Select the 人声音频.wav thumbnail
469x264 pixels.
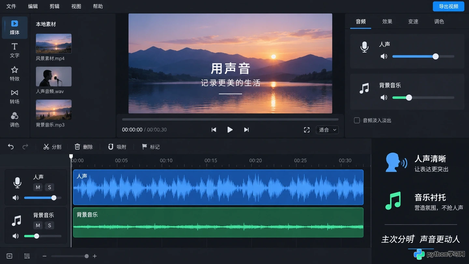pyautogui.click(x=54, y=77)
